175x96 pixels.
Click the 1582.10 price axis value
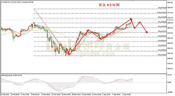pyautogui.click(x=170, y=38)
